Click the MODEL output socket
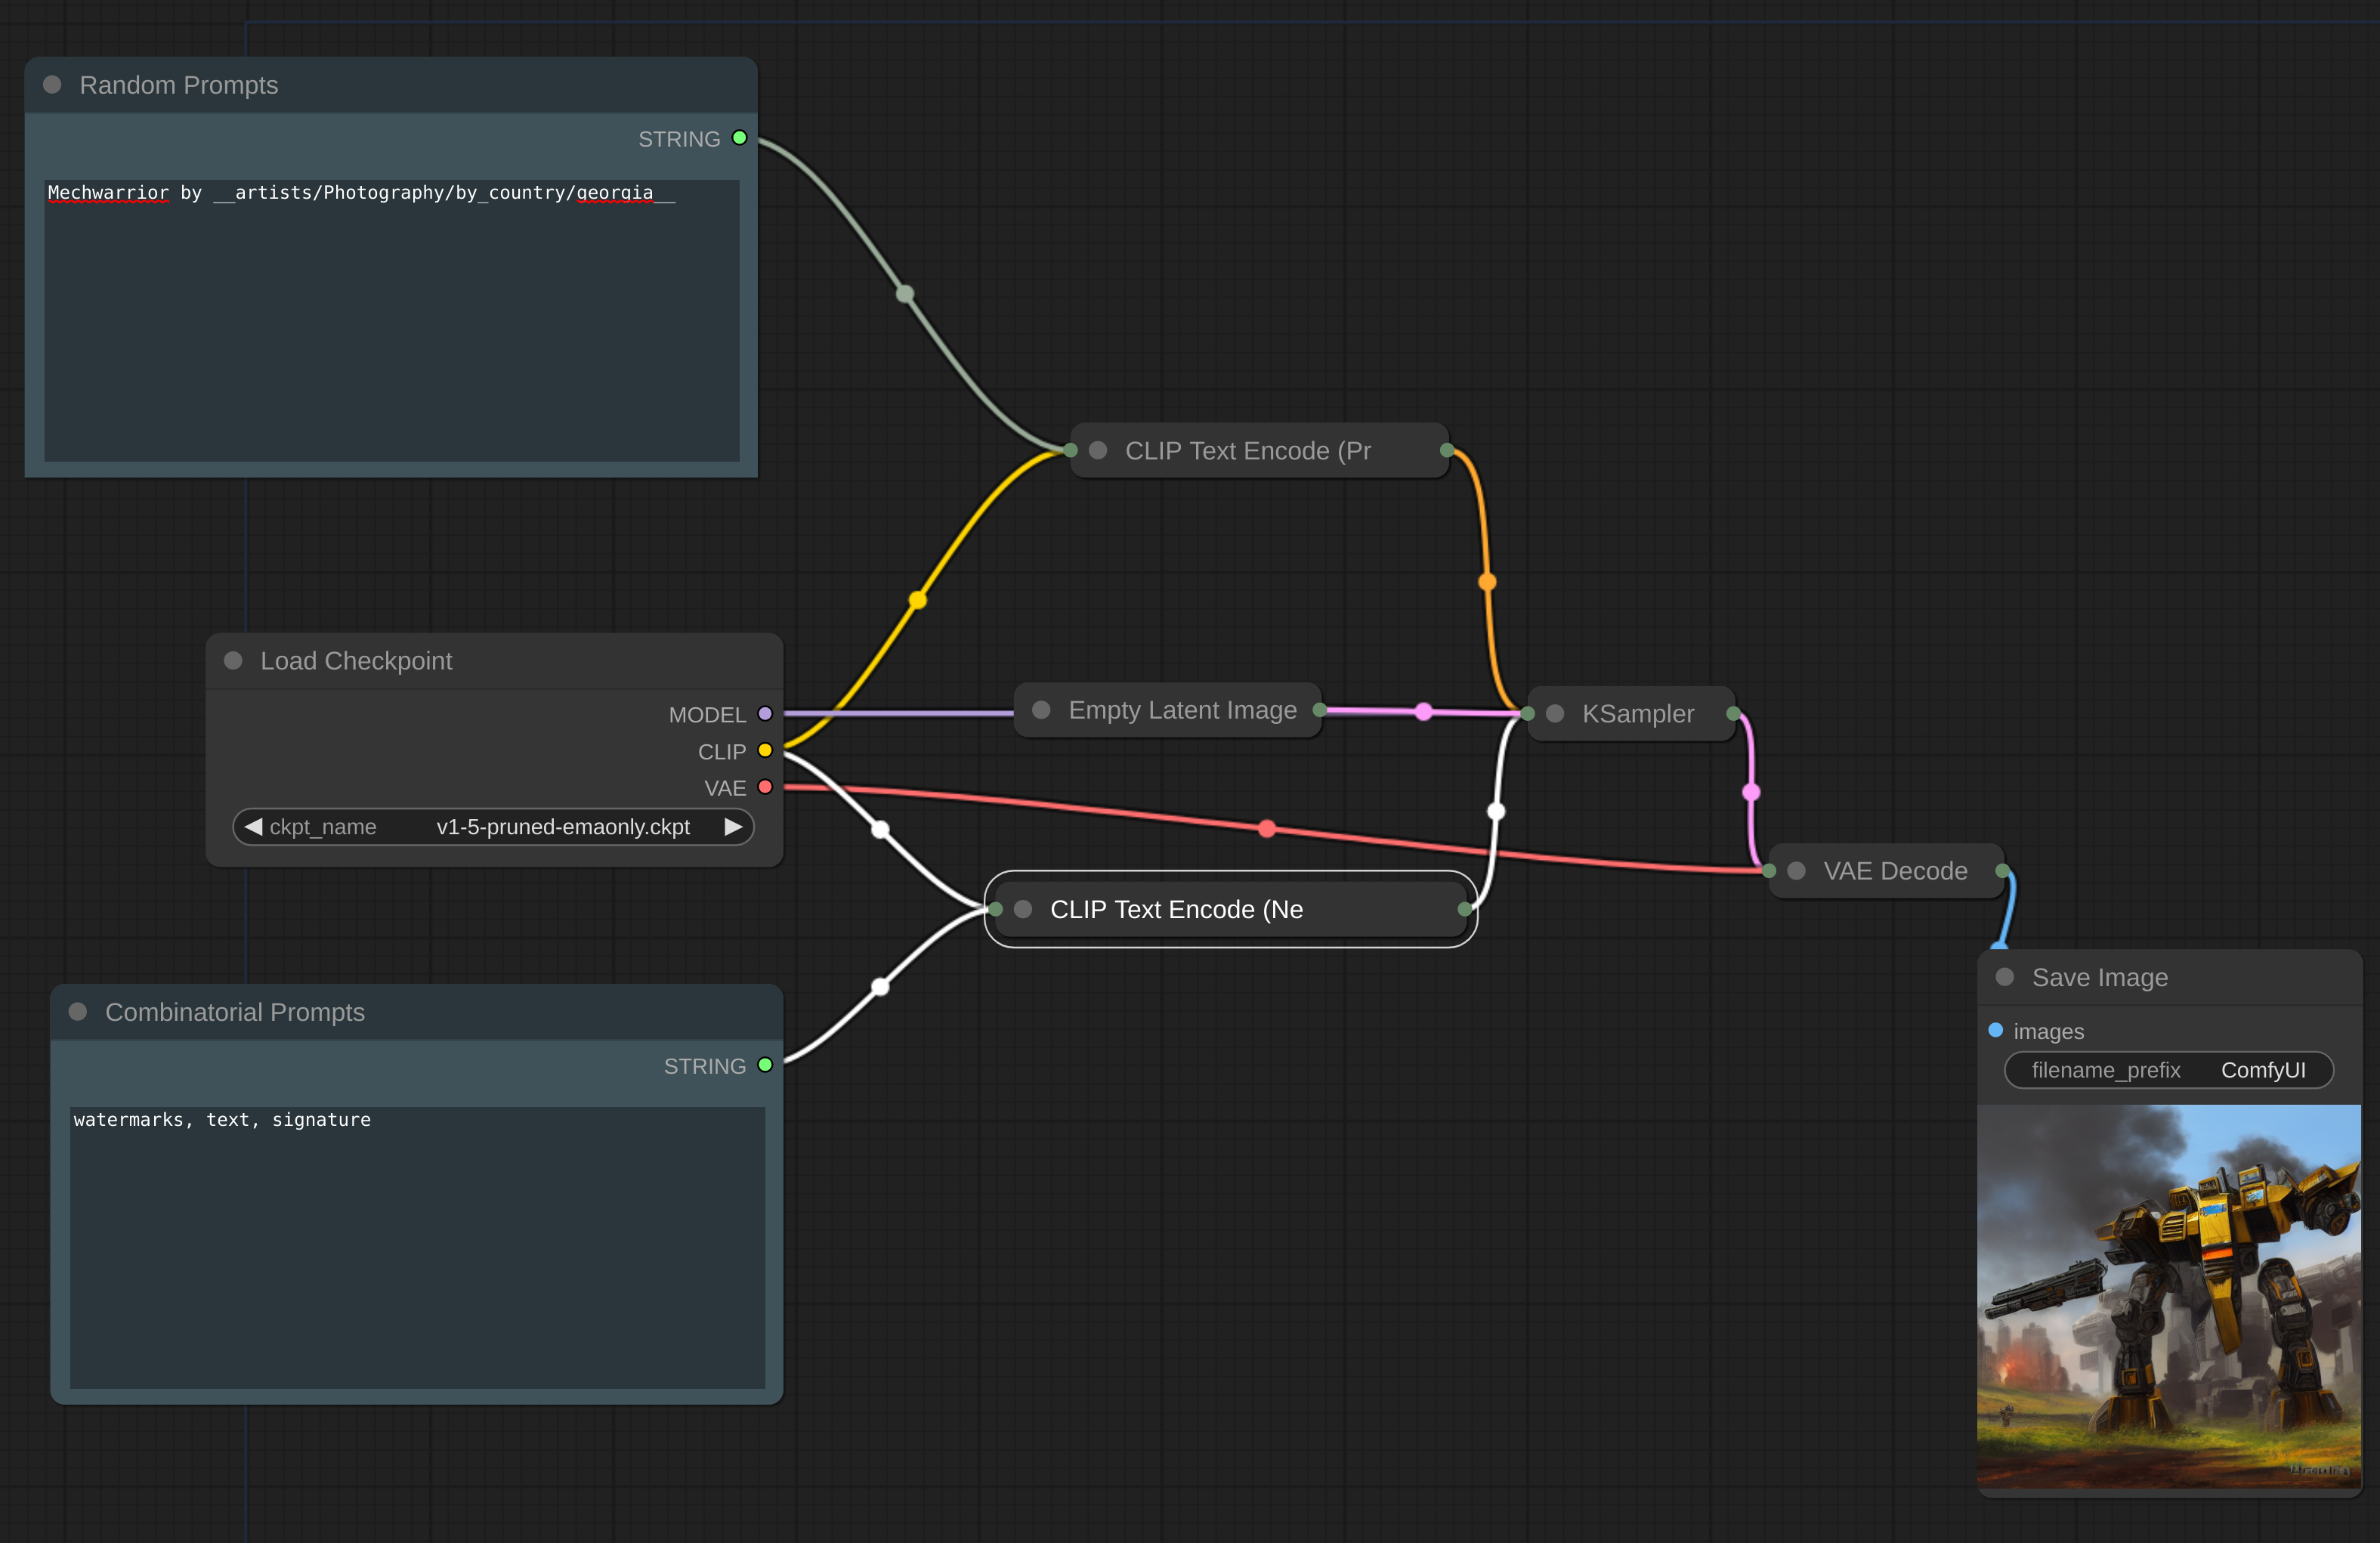 765,714
